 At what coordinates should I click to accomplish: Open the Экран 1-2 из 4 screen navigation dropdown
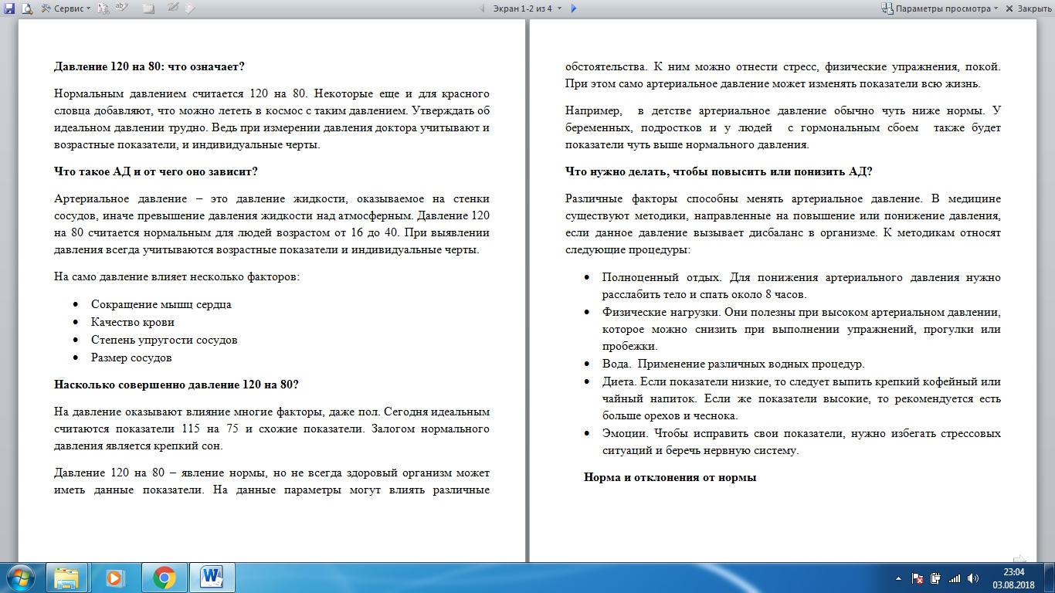(x=527, y=8)
